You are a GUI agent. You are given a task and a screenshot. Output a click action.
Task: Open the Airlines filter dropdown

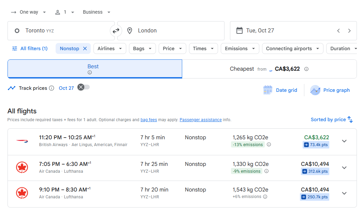tap(110, 48)
